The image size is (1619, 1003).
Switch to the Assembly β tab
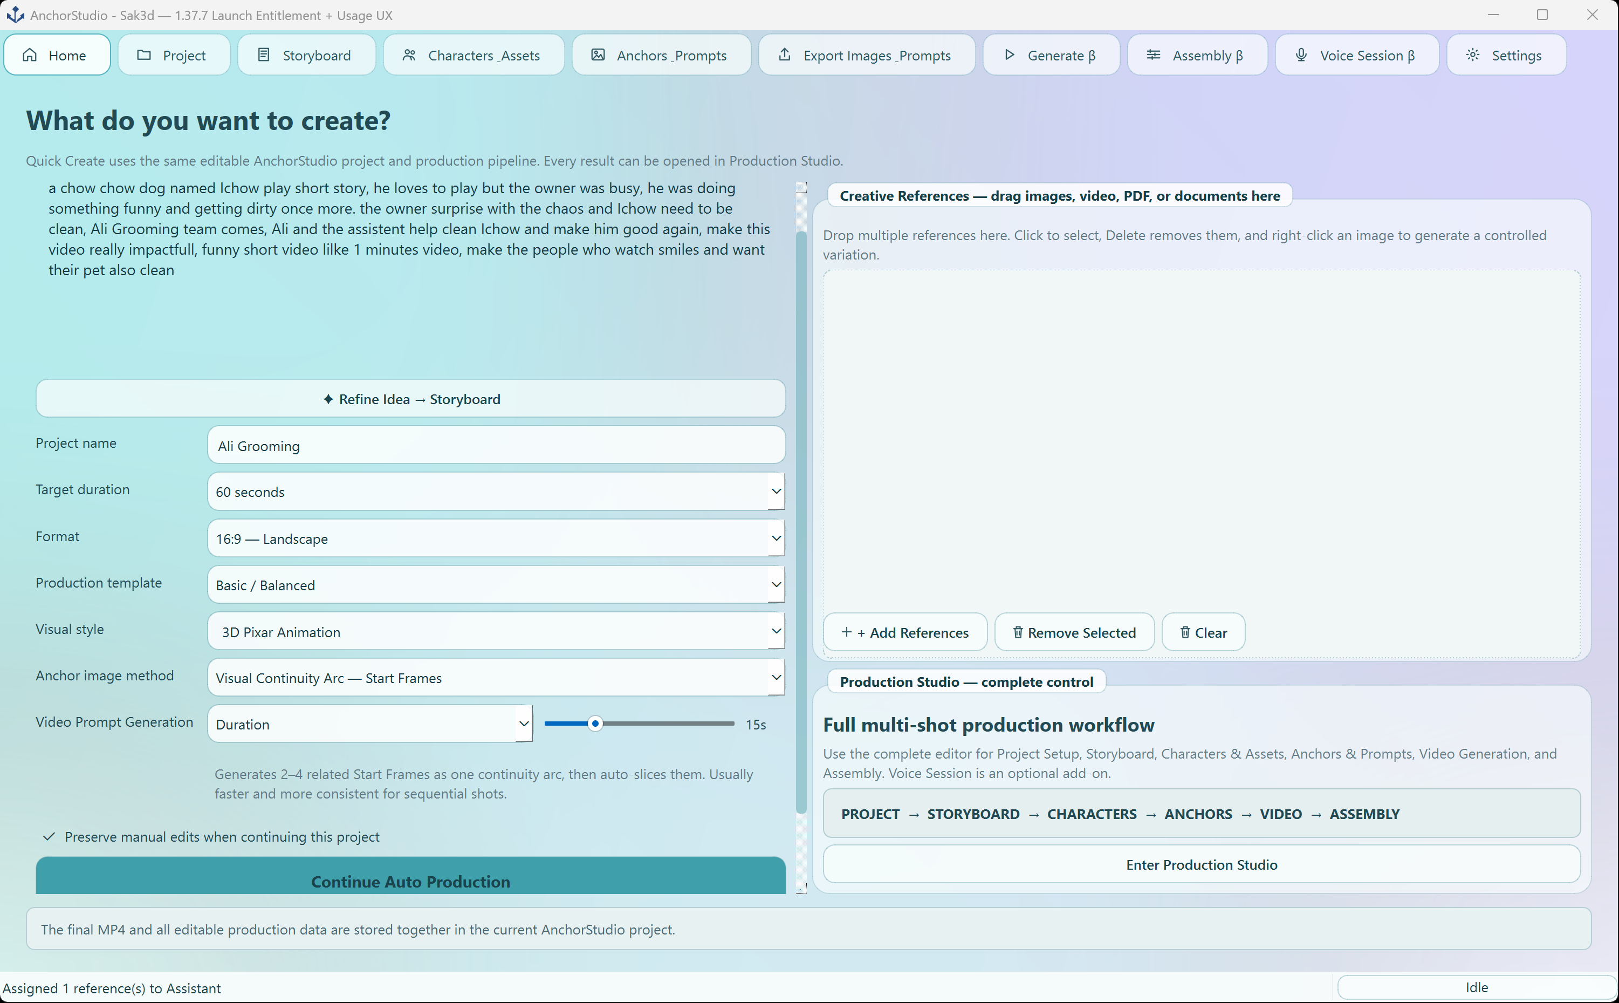pos(1197,55)
